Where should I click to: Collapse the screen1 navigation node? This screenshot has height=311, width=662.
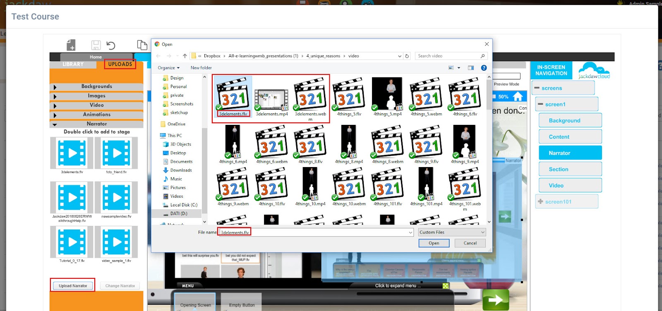(540, 104)
